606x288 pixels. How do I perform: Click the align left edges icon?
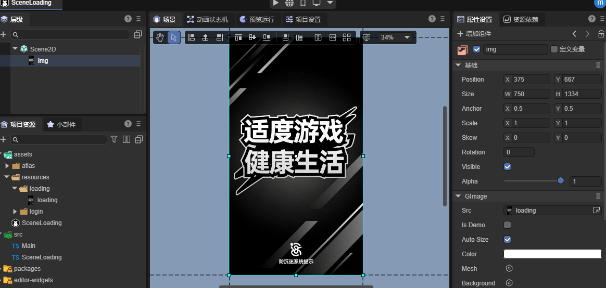[192, 37]
